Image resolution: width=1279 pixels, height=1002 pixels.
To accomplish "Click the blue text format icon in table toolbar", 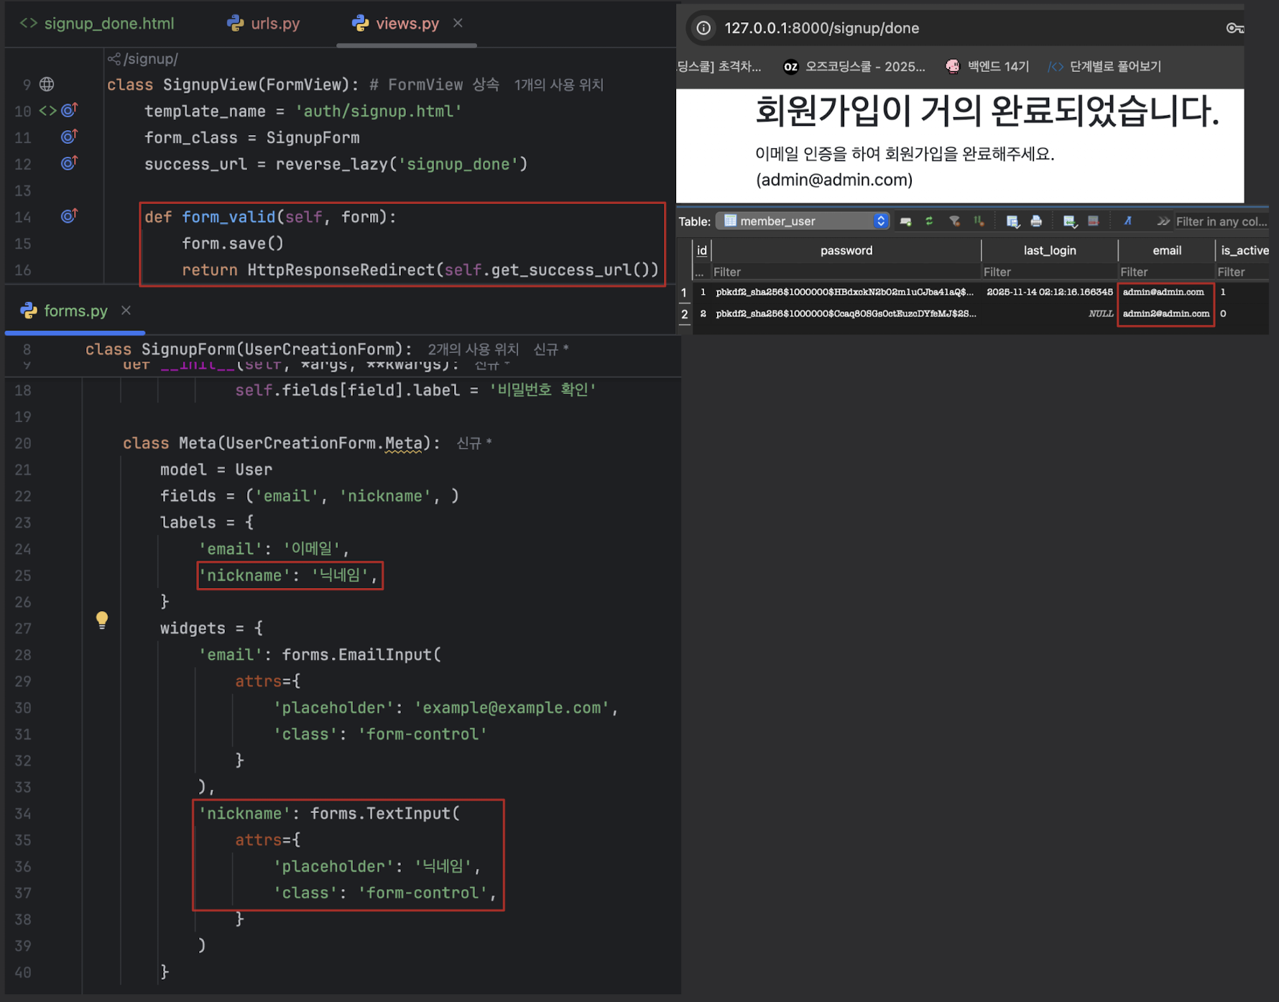I will tap(1128, 221).
